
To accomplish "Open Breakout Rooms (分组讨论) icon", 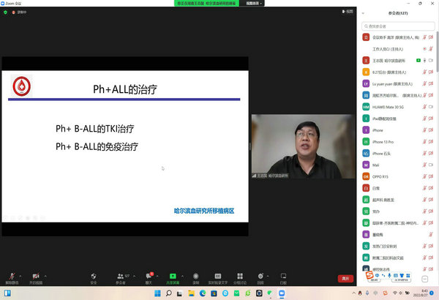I will pos(240,276).
